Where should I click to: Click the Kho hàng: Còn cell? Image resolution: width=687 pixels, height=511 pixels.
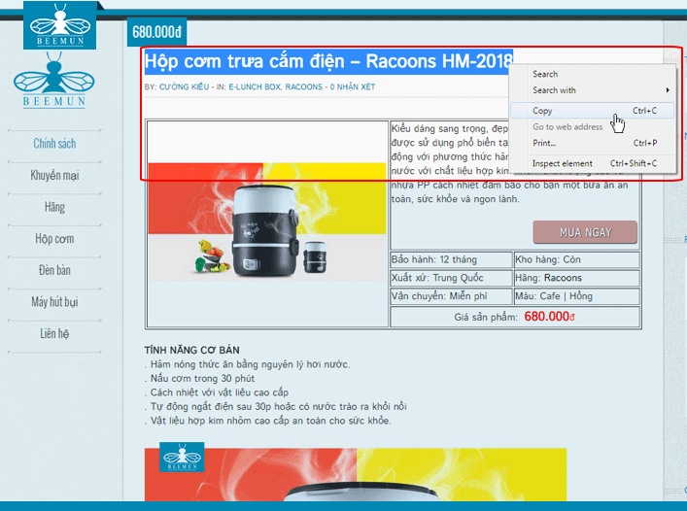point(576,259)
